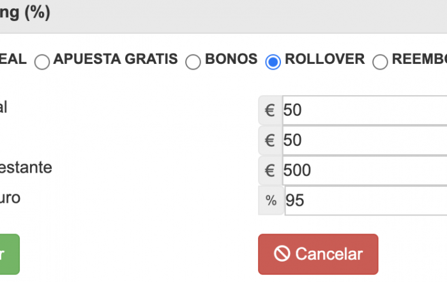Viewport: 447px width, 282px height.
Task: Click the cut-off EAL option label
Action: pyautogui.click(x=13, y=59)
